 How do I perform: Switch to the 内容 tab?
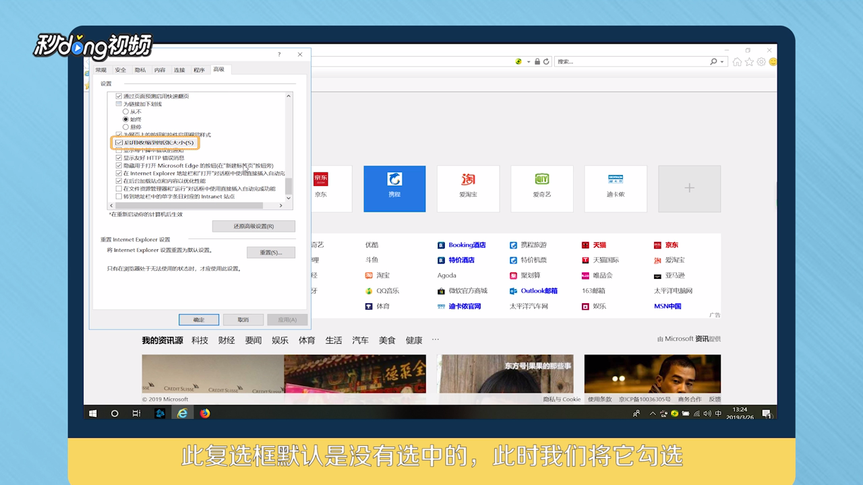pyautogui.click(x=160, y=70)
